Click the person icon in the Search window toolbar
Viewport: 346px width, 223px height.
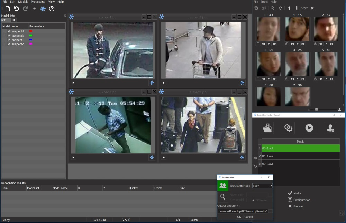(x=330, y=128)
